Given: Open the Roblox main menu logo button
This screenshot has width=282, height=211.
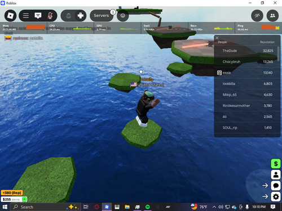Looking at the screenshot, I should 10,16.
